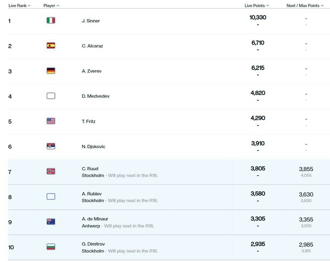This screenshot has width=330, height=262.
Task: Click the Australia flag beside A. de Minaur
Action: (50, 222)
